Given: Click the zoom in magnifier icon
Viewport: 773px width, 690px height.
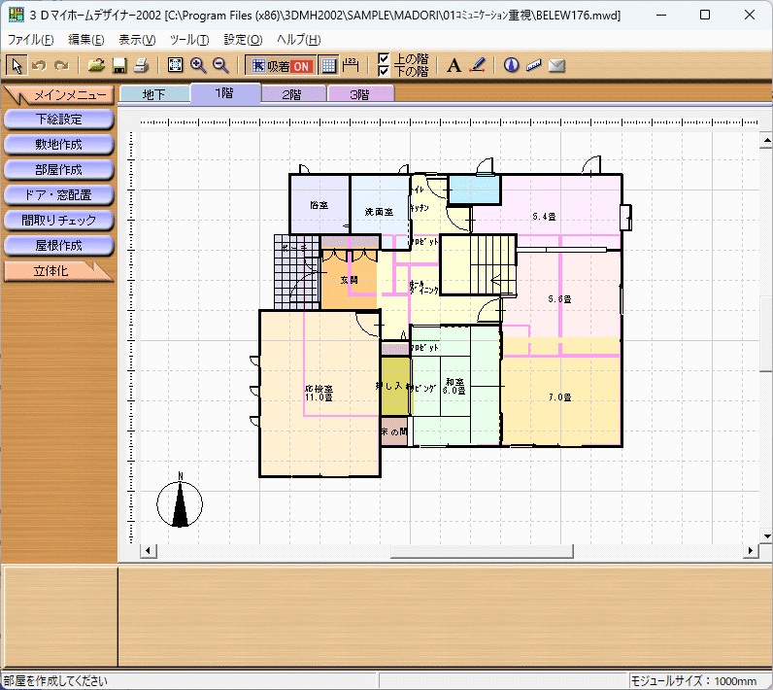Looking at the screenshot, I should [x=198, y=65].
